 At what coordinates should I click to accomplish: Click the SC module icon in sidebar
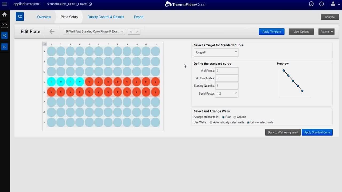pyautogui.click(x=4, y=47)
